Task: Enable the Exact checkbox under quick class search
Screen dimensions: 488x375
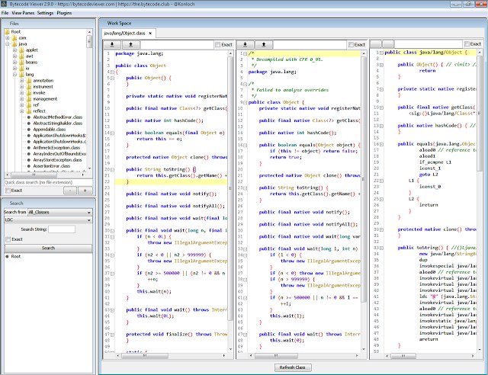Action: pyautogui.click(x=8, y=191)
